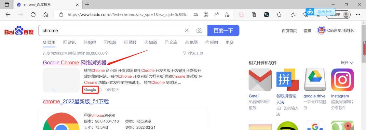Open the tab actions menu

pos(7,5)
